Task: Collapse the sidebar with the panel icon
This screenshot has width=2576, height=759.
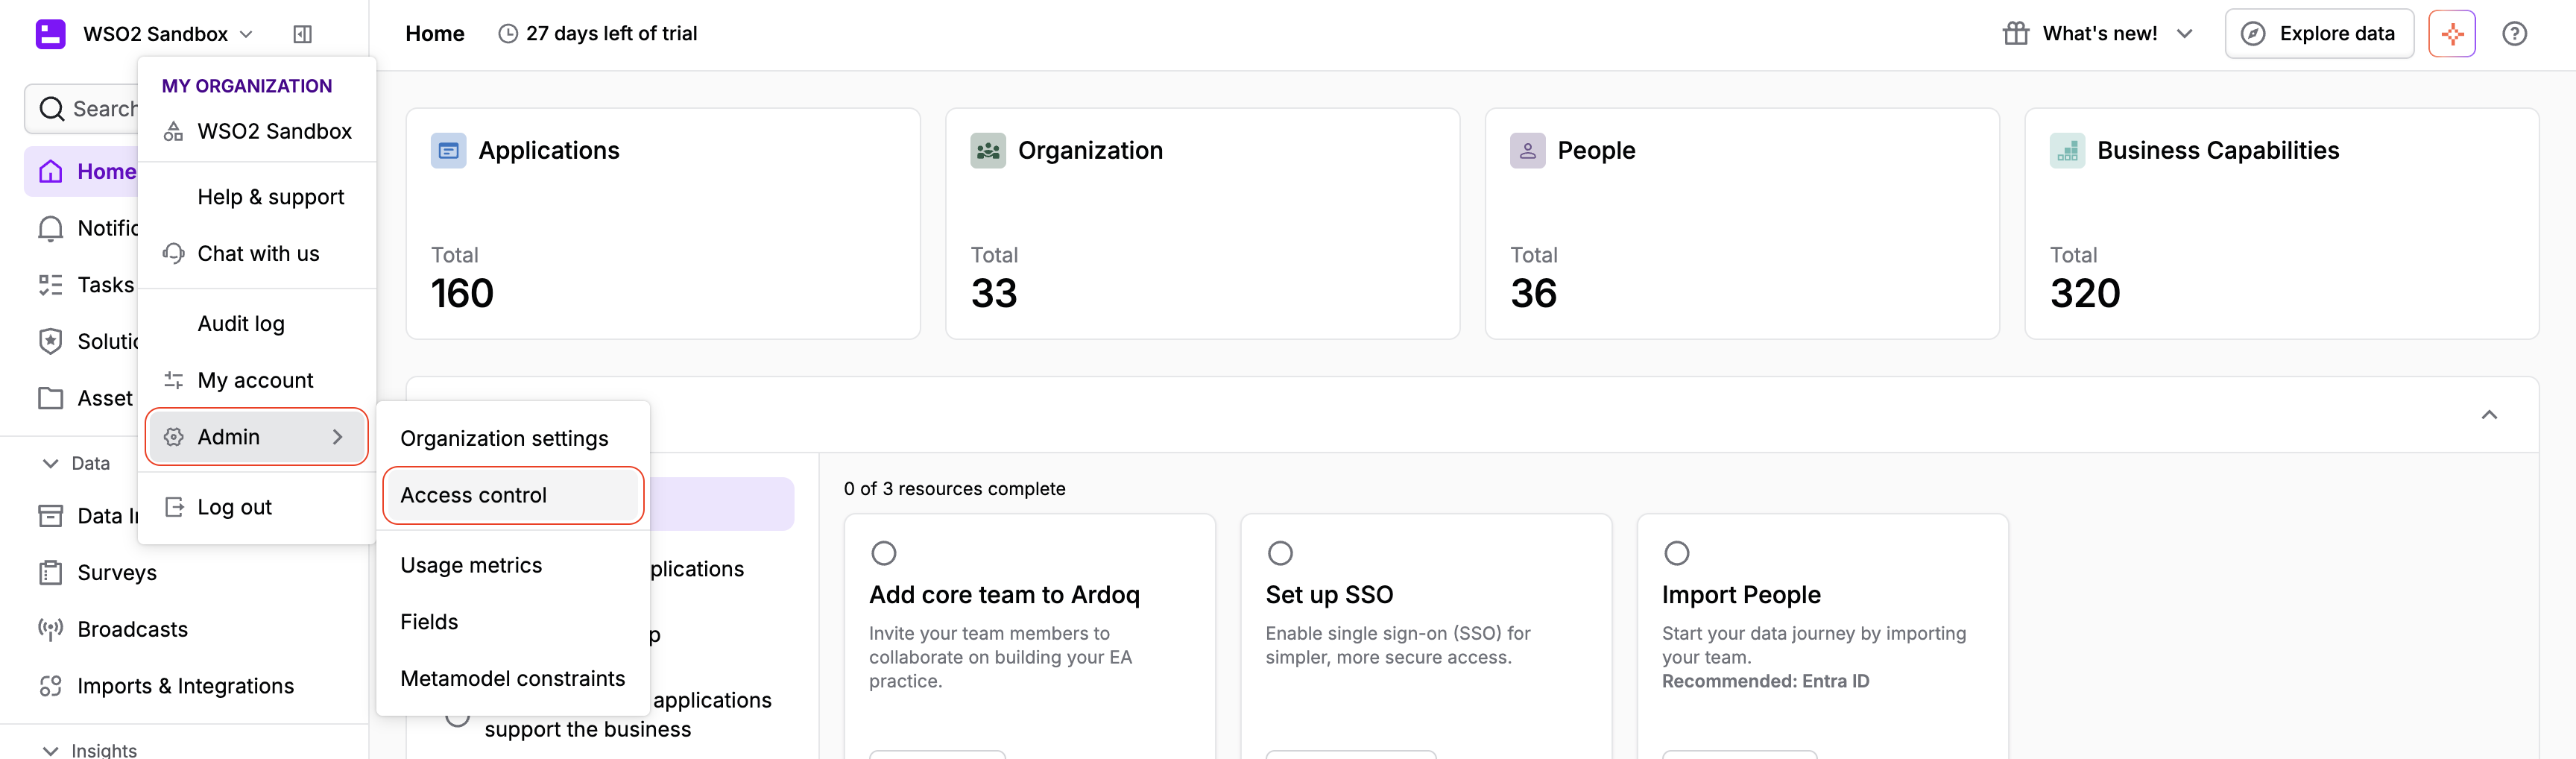Action: click(x=302, y=34)
